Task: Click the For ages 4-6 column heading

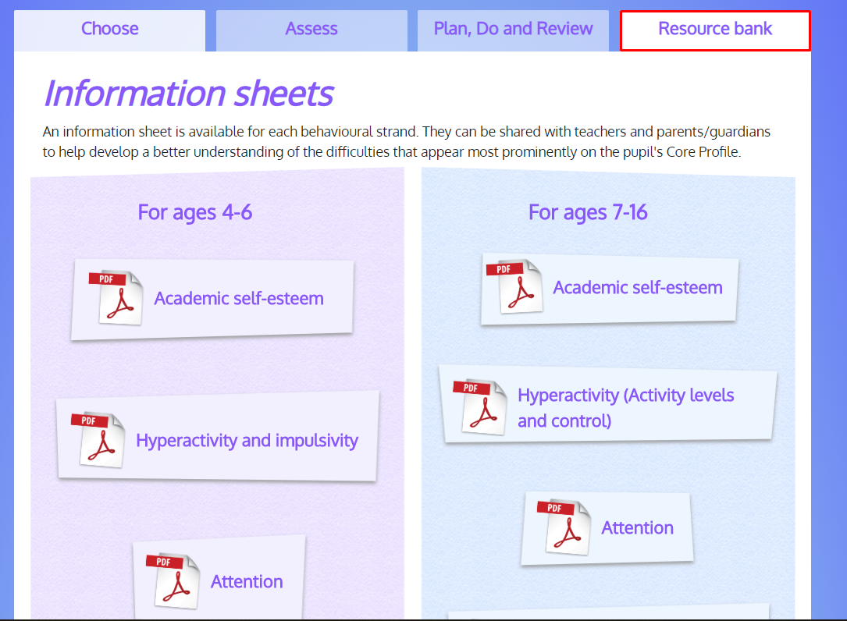Action: tap(194, 212)
